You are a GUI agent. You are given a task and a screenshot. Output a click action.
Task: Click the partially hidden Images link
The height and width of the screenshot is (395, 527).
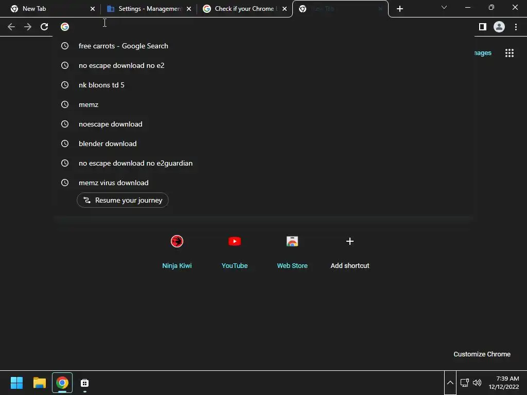(x=483, y=53)
